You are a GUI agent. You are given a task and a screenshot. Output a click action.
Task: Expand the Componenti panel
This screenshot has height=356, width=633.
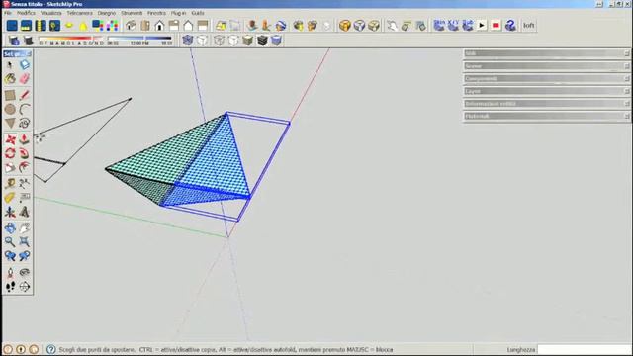(547, 78)
